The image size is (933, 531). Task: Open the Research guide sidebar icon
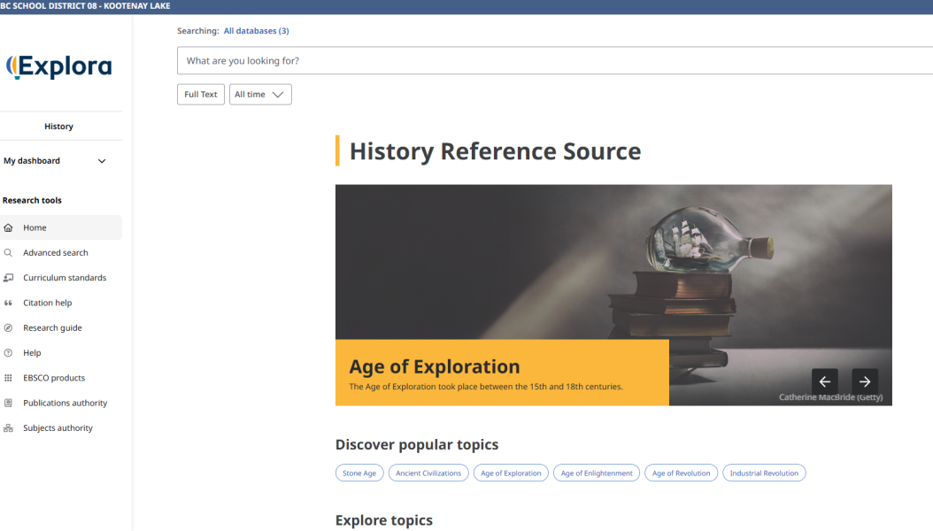point(8,327)
